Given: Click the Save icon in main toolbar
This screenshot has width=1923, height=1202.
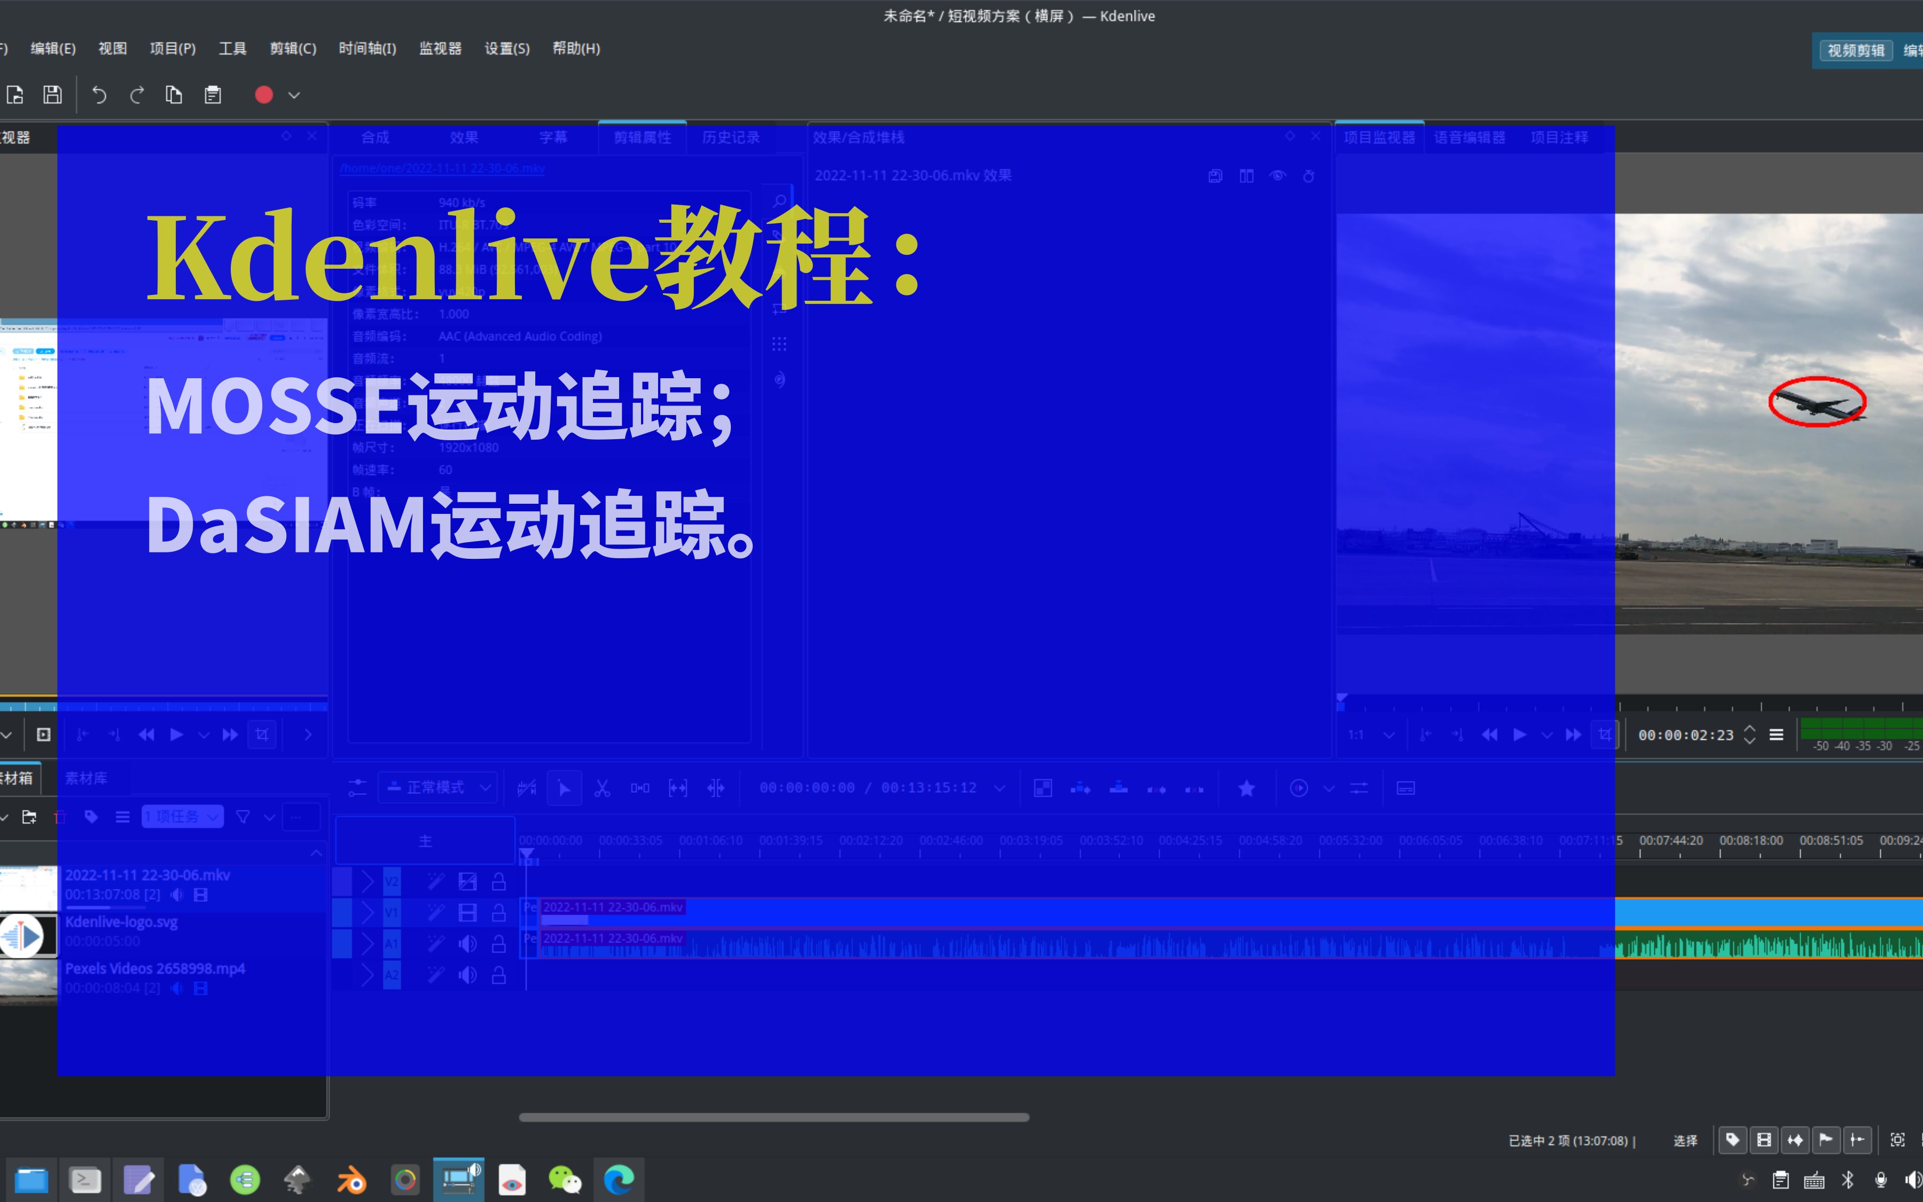Looking at the screenshot, I should tap(52, 95).
